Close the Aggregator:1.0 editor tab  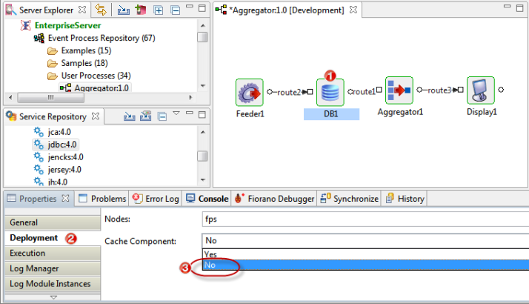click(353, 10)
